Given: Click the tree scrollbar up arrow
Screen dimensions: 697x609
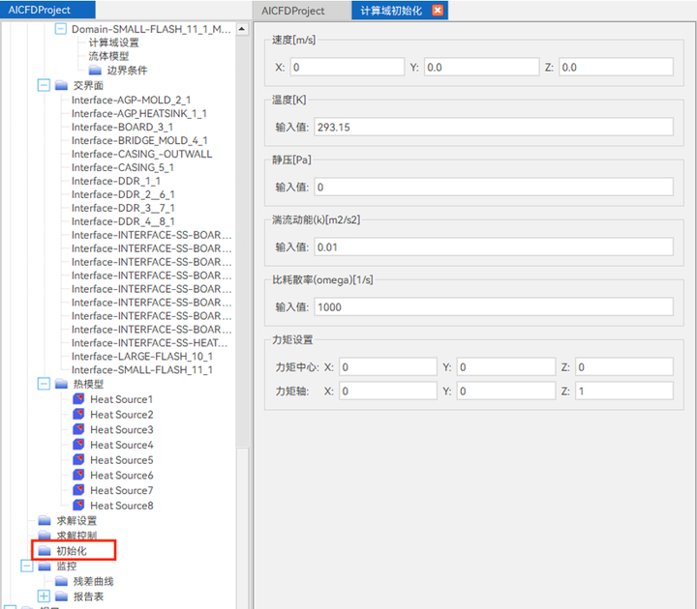Looking at the screenshot, I should [242, 29].
